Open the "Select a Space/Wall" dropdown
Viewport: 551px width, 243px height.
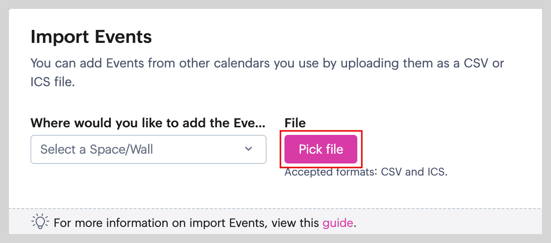(x=148, y=149)
